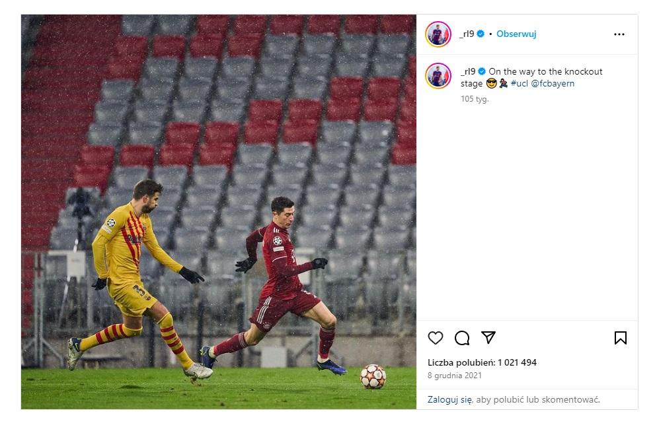Click the _rl9 avatar beside the caption
The height and width of the screenshot is (431, 655).
pyautogui.click(x=438, y=76)
